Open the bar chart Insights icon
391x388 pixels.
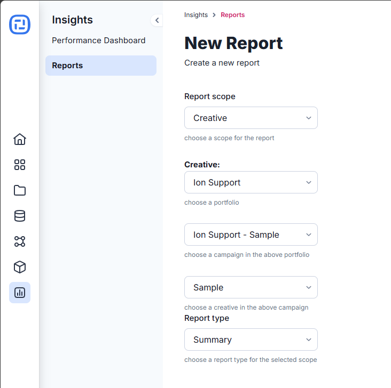click(x=20, y=293)
